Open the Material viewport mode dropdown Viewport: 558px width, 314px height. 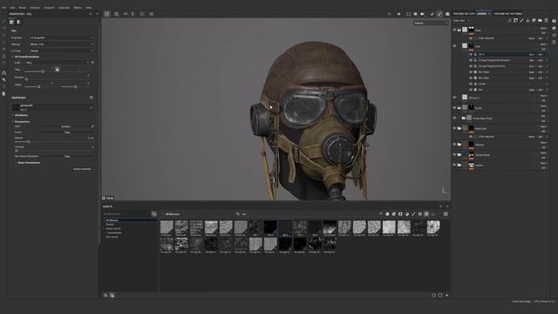[x=431, y=24]
